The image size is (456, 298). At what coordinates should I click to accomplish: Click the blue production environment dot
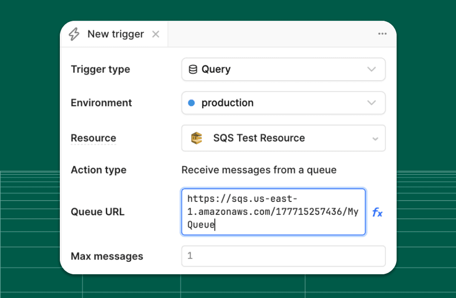(x=191, y=103)
